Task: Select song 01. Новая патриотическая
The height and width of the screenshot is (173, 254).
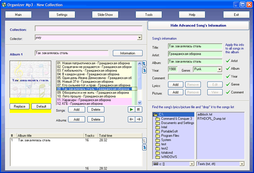Action: [94, 63]
